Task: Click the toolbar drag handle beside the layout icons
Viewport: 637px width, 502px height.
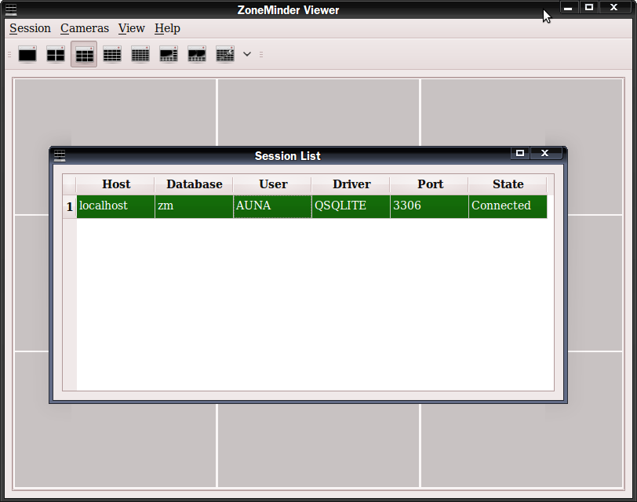Action: [9, 54]
